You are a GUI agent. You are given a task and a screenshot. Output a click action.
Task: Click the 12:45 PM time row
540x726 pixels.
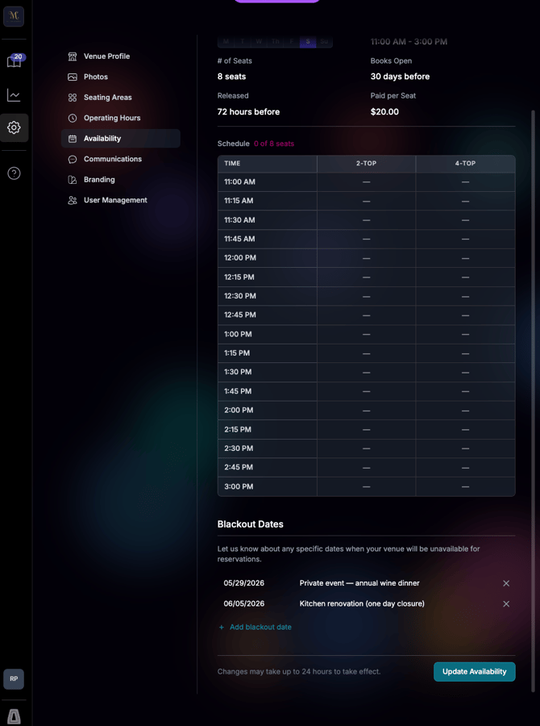[367, 315]
